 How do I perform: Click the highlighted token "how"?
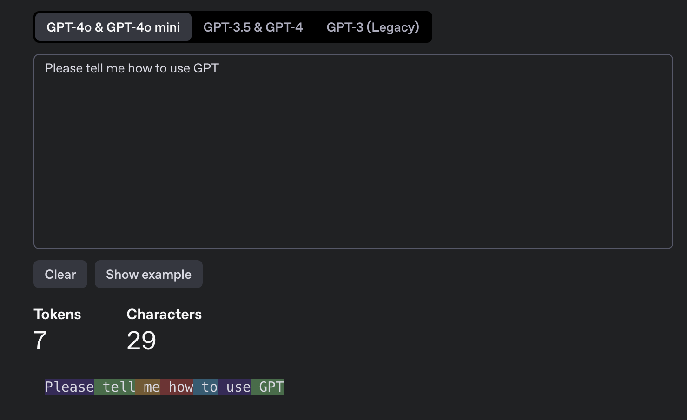pos(177,387)
